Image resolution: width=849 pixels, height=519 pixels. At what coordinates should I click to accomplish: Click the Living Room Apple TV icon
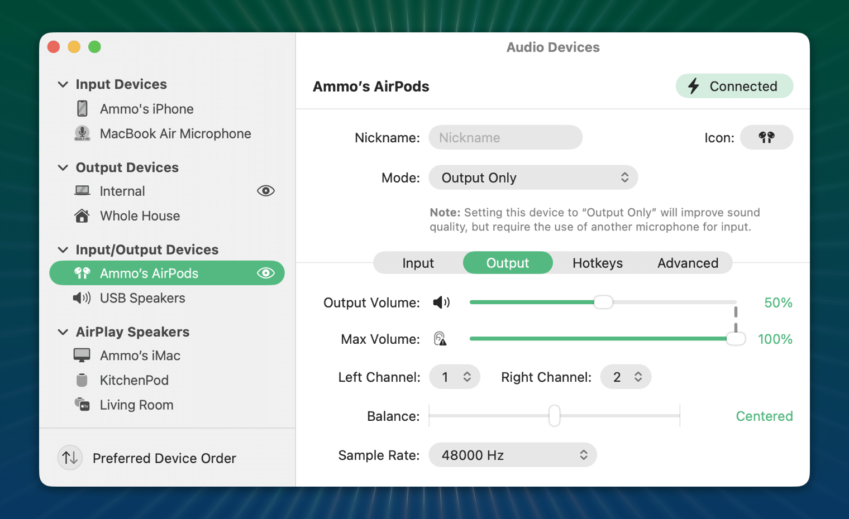pyautogui.click(x=82, y=405)
